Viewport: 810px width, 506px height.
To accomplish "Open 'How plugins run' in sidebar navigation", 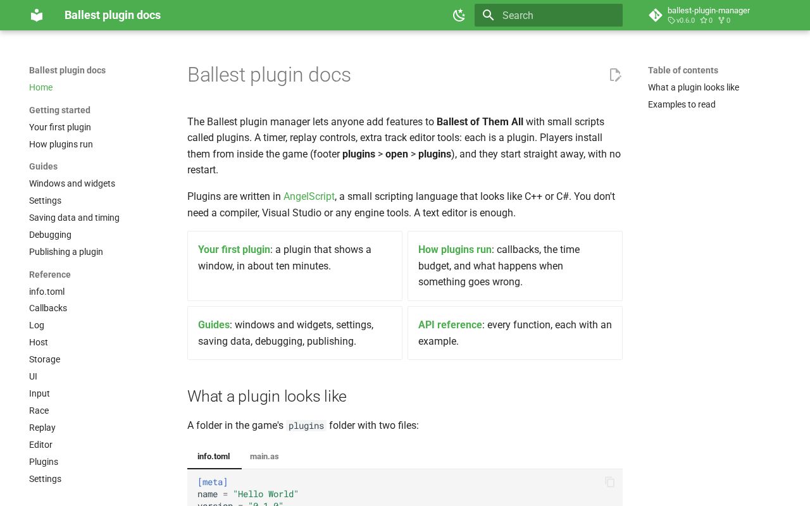I will 61,144.
